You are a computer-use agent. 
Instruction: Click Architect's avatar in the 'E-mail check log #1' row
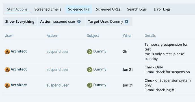(x=7, y=85)
